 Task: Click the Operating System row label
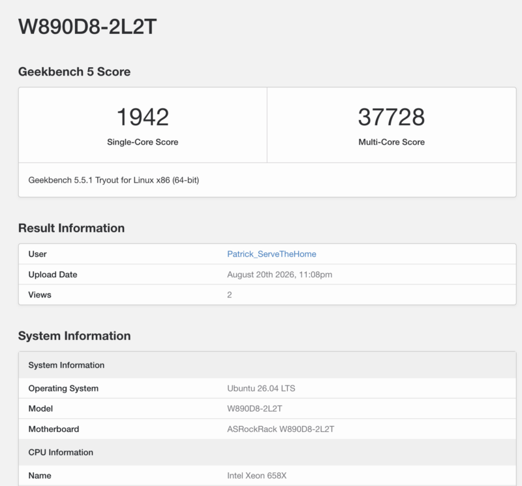tap(63, 388)
